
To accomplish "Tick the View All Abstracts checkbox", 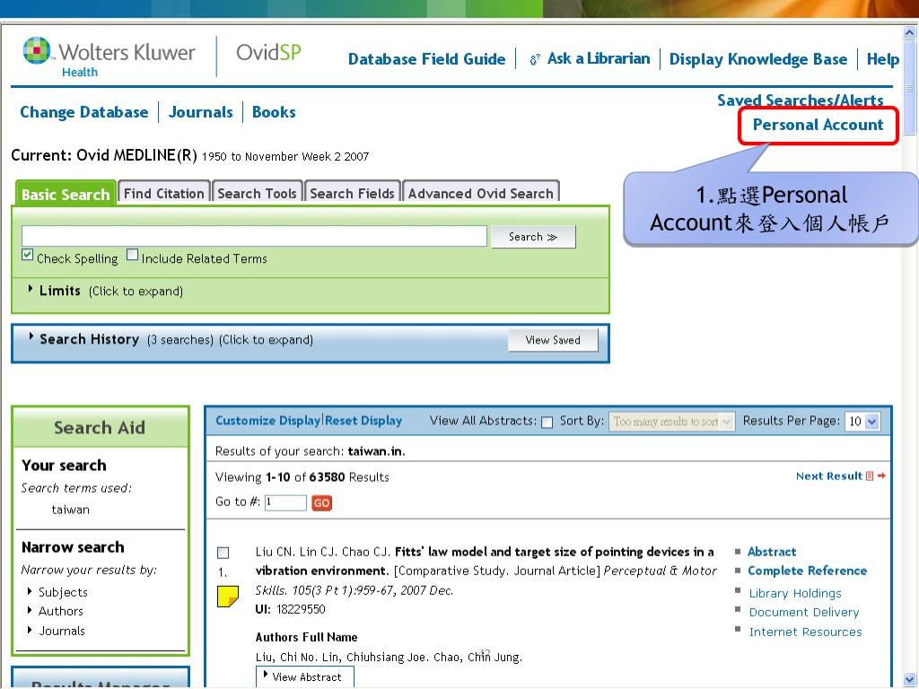I will pos(547,423).
